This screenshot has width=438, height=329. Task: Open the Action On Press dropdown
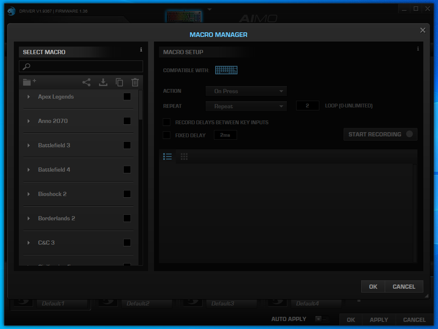click(246, 91)
